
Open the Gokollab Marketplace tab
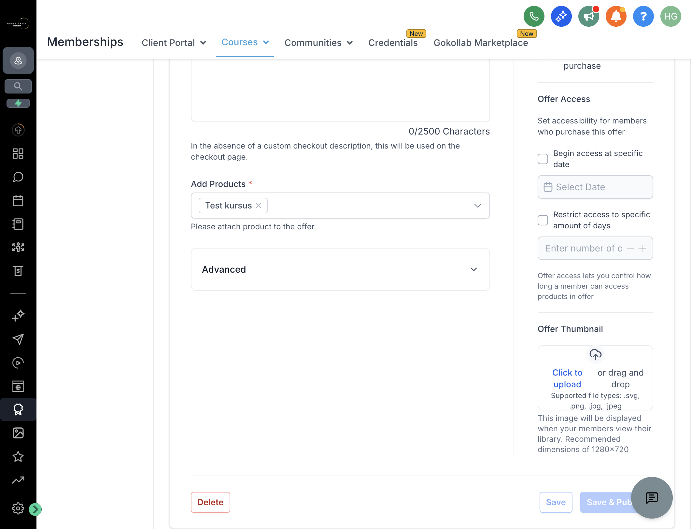(481, 43)
